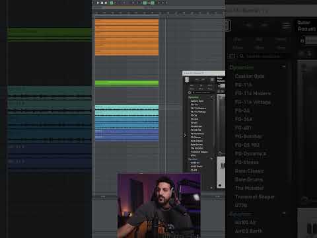
Task: Select U73b in the enlarged module list
Action: (241, 205)
